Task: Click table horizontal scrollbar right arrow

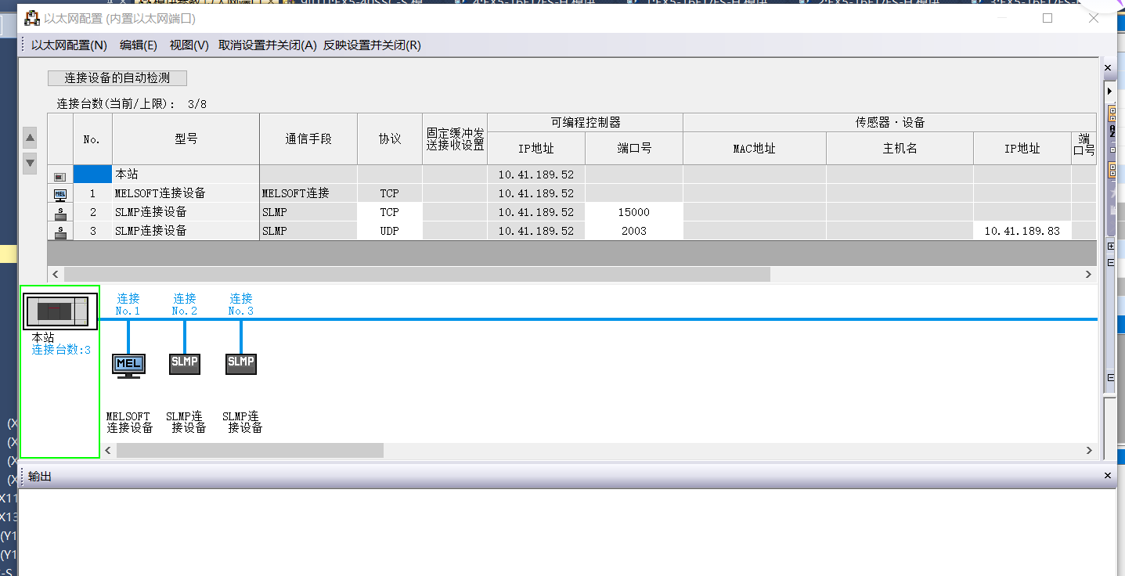Action: [x=1088, y=274]
